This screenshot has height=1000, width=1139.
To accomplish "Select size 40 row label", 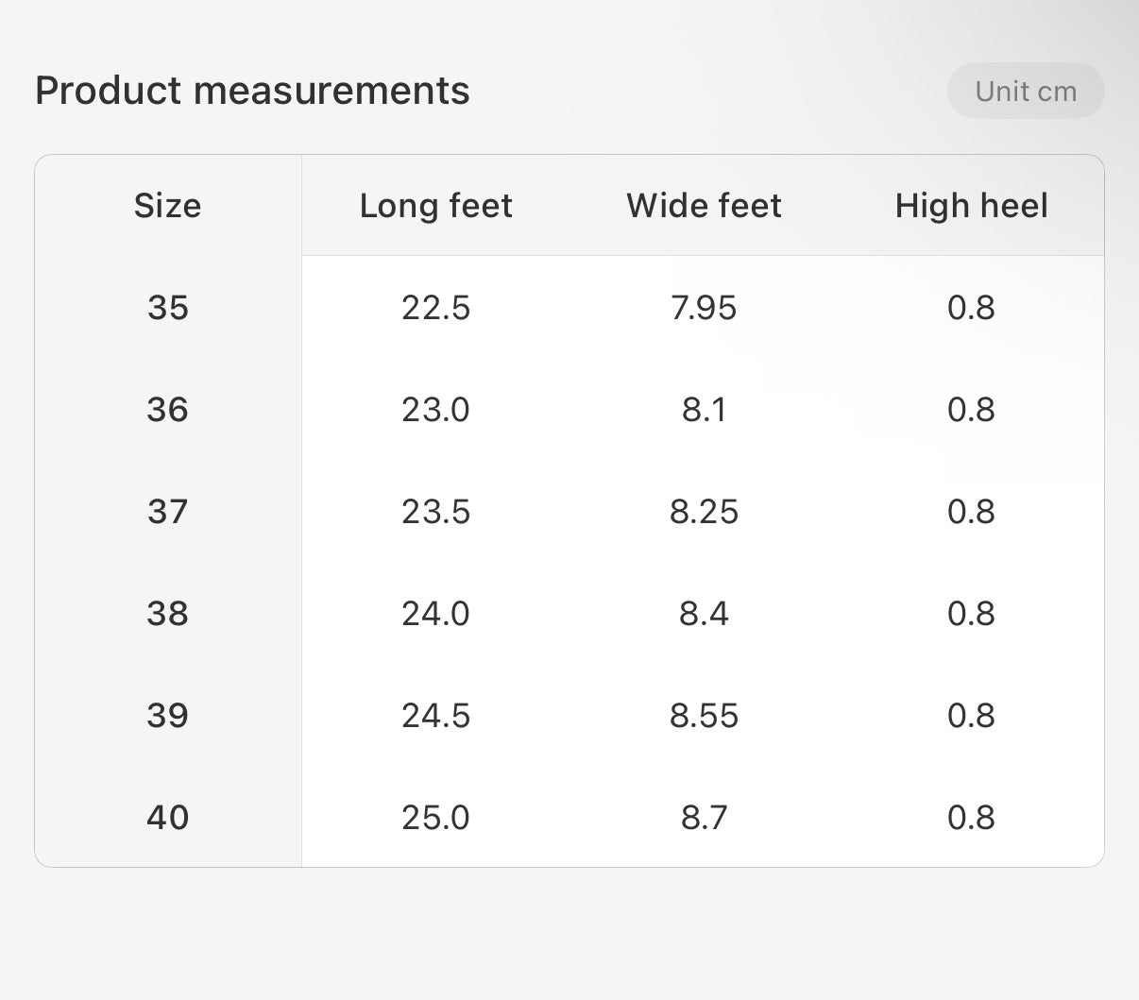I will pos(168,818).
